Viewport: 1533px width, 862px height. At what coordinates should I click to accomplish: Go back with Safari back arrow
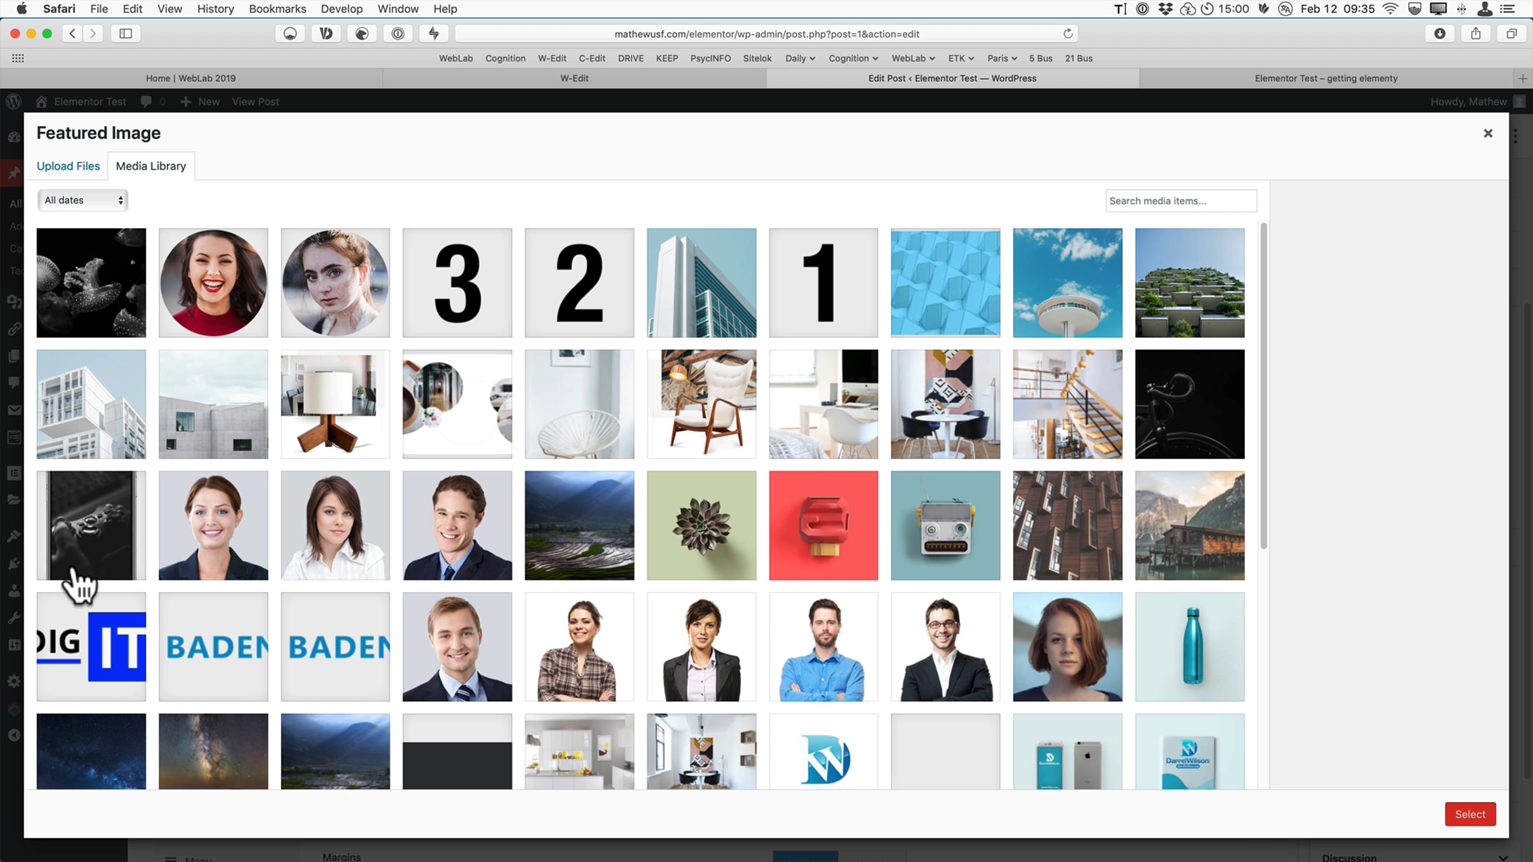coord(73,34)
